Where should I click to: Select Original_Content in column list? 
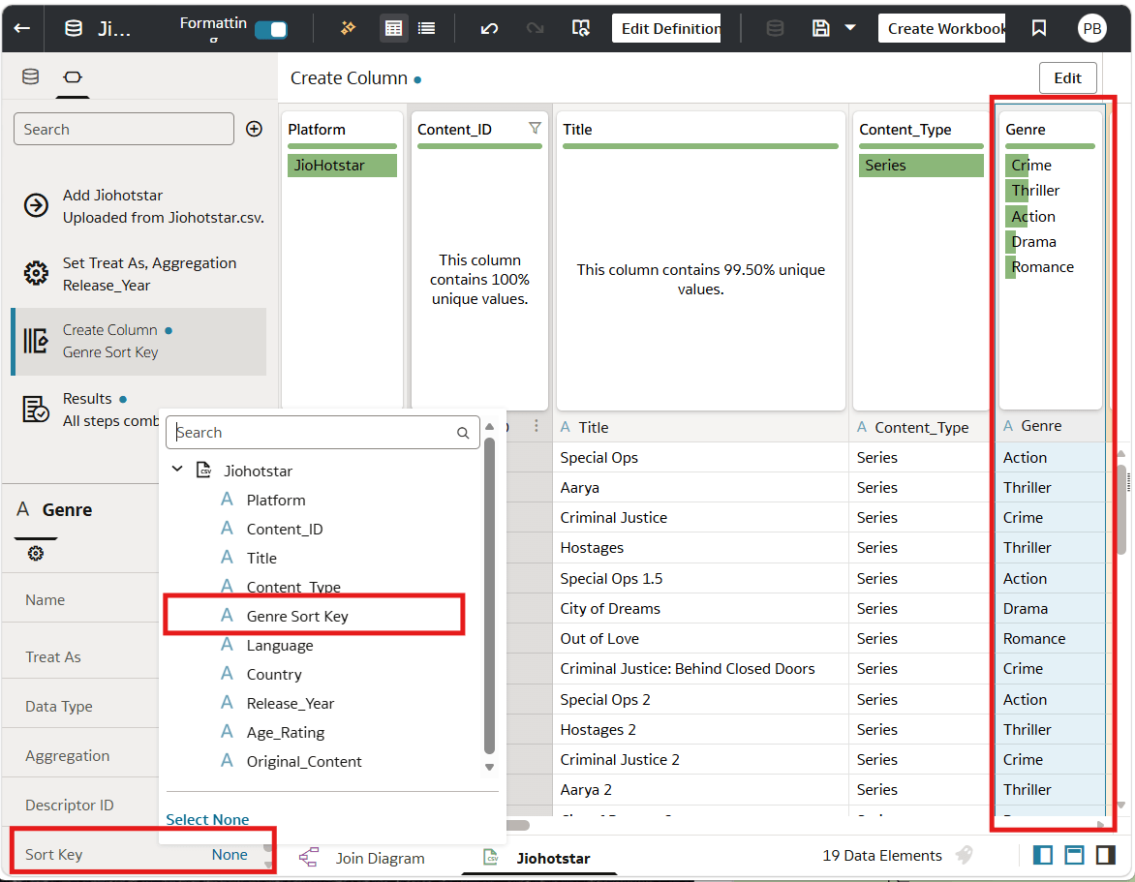click(304, 761)
